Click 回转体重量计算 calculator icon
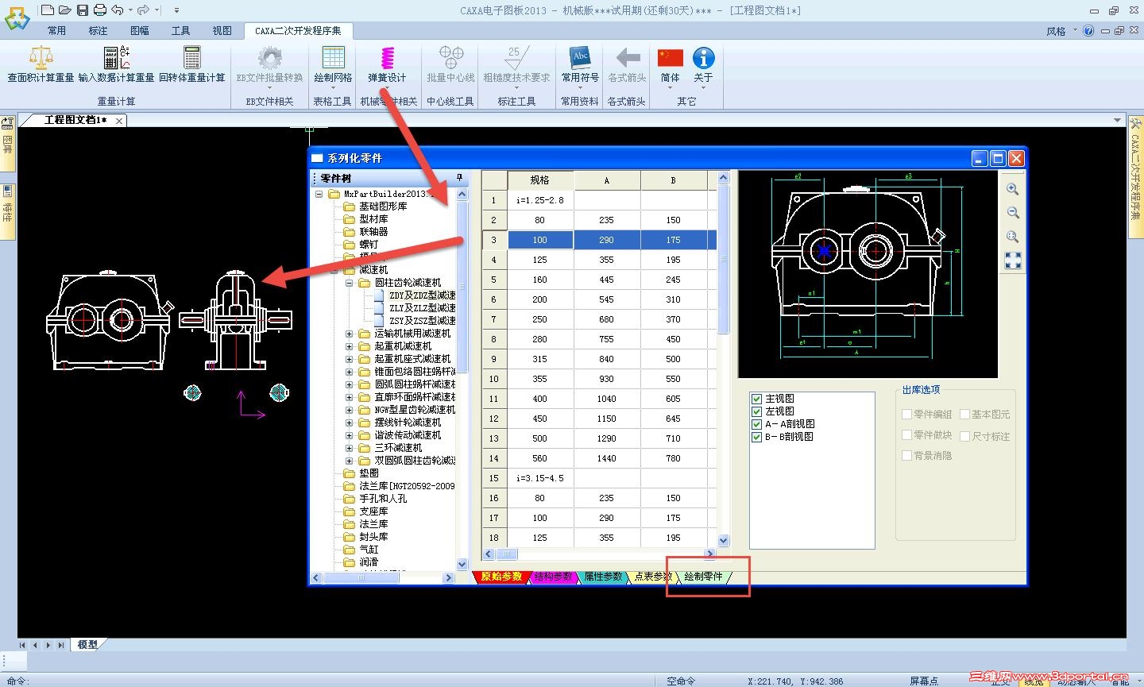 click(191, 58)
